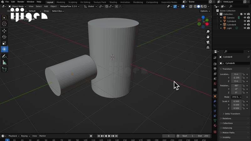The image size is (251, 141).
Task: Switch to the Modeling workspace tab
Action: tap(61, 2)
